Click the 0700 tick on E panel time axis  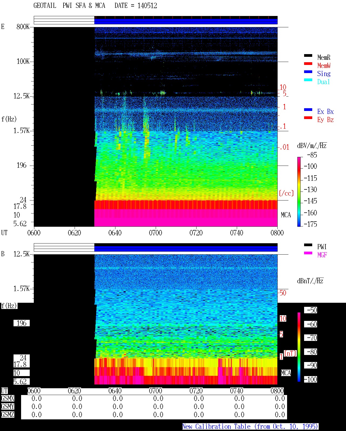point(155,233)
